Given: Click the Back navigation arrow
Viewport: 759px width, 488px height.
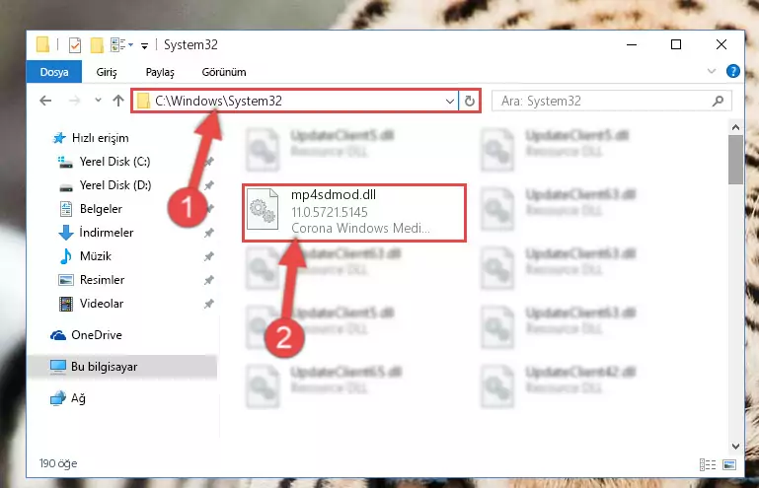Looking at the screenshot, I should click(x=45, y=101).
